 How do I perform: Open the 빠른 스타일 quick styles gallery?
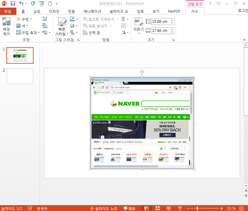(x=62, y=27)
